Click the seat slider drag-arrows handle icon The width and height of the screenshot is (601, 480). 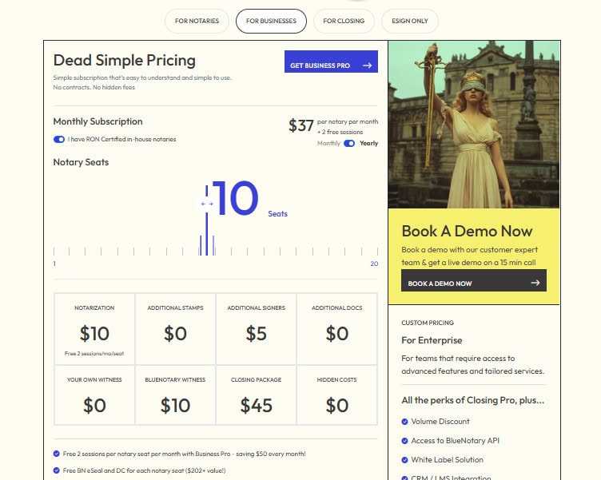(x=207, y=204)
